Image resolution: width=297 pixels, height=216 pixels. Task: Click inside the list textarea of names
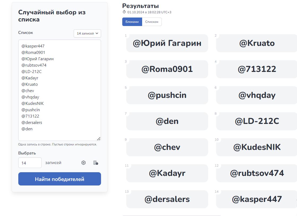coord(59,90)
